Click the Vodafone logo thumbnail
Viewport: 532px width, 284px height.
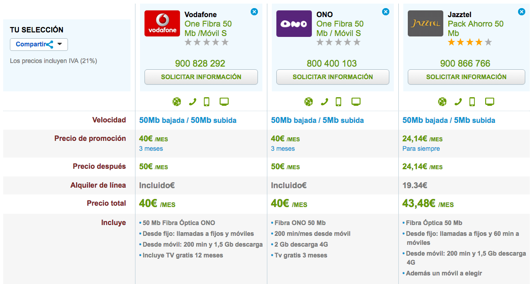click(x=162, y=23)
